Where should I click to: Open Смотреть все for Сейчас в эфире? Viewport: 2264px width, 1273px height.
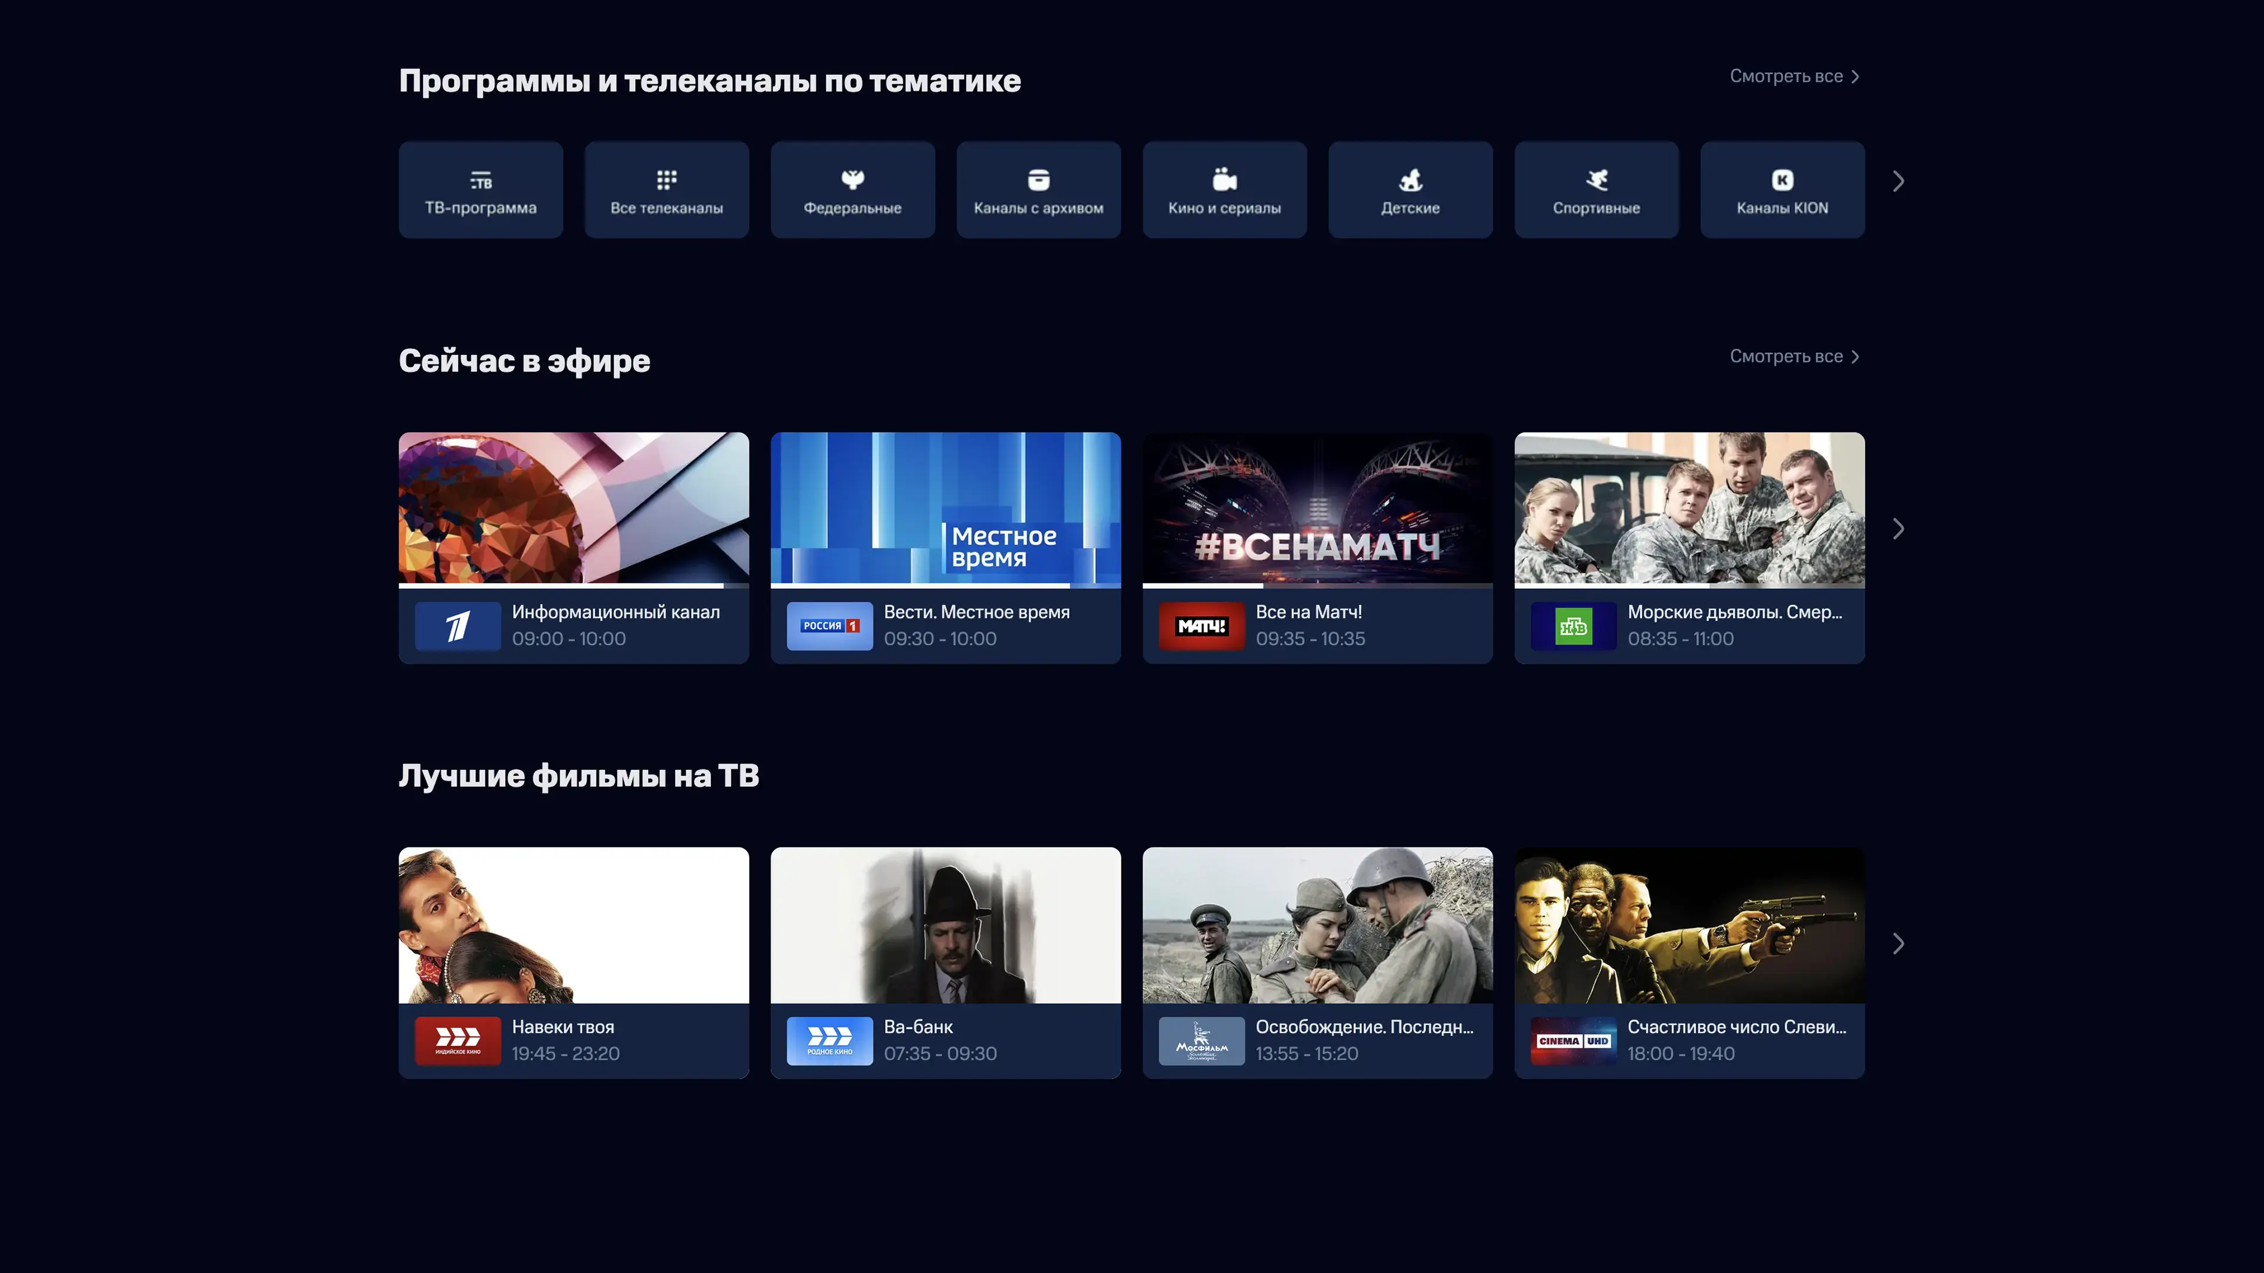[x=1793, y=357]
